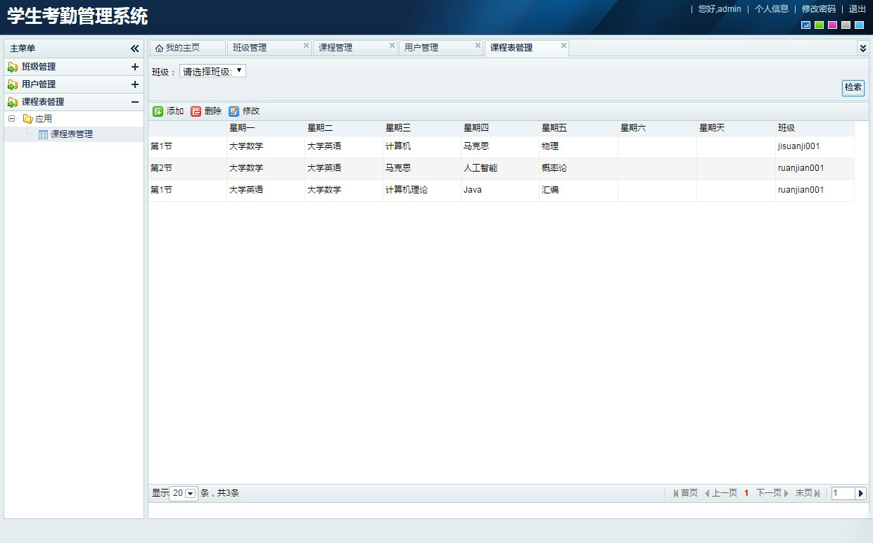Viewport: 873px width, 543px height.
Task: Click the home icon on 我的主页 tab
Action: pyautogui.click(x=159, y=49)
